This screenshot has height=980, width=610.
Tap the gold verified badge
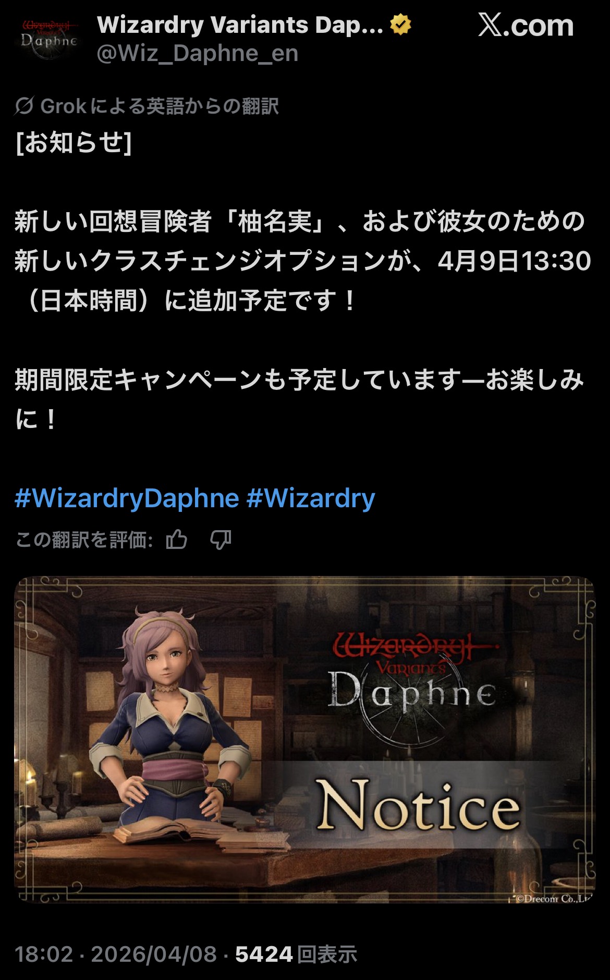tap(400, 25)
